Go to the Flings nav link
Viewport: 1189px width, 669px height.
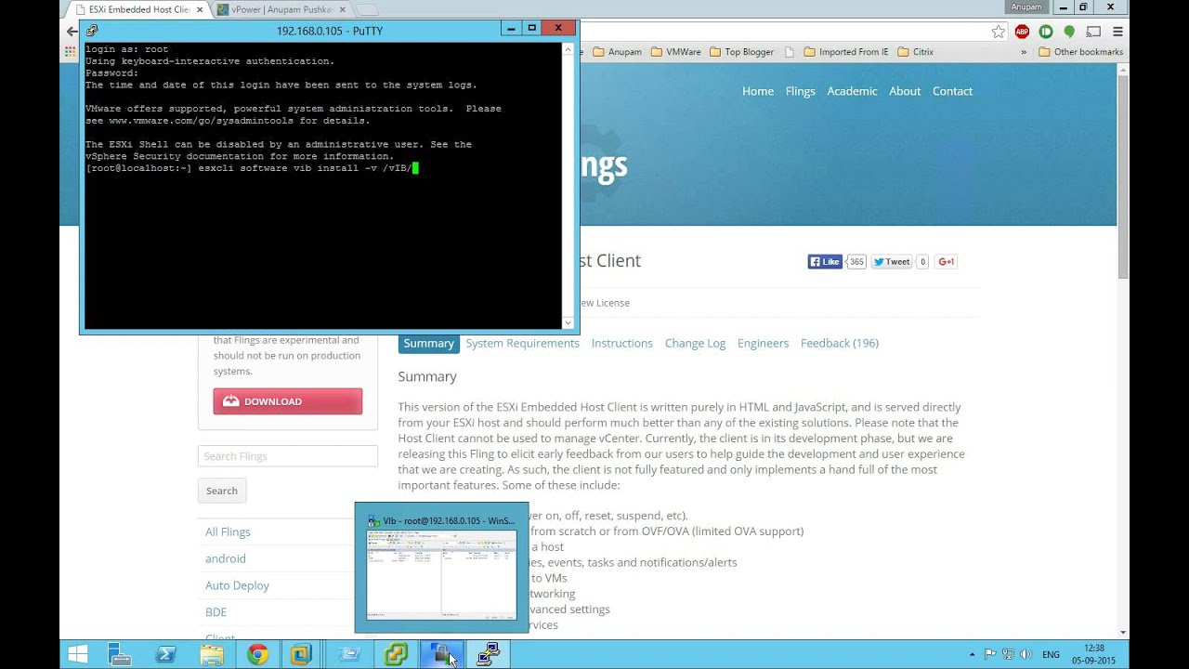(800, 91)
